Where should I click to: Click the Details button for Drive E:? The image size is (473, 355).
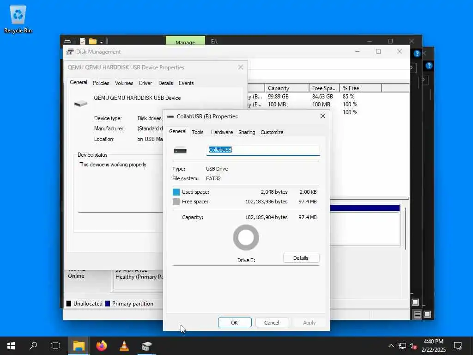(301, 258)
